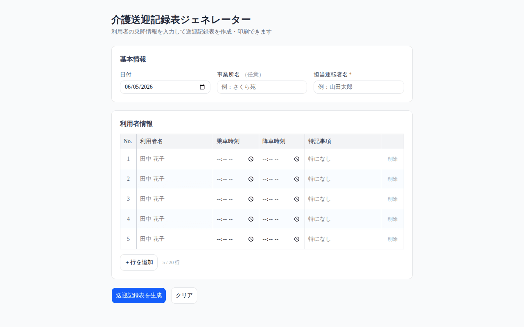524x327 pixels.
Task: Focus the 特記事項 notes field in row 5
Action: coord(343,239)
